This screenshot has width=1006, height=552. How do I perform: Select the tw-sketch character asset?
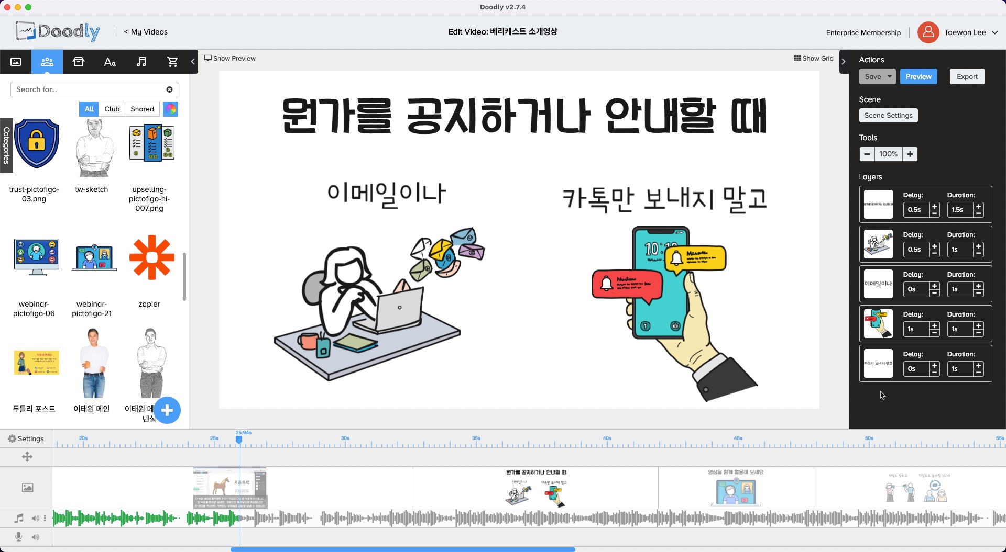pos(94,148)
